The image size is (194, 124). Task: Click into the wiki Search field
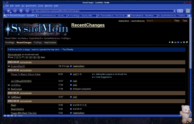pyautogui.click(x=159, y=21)
